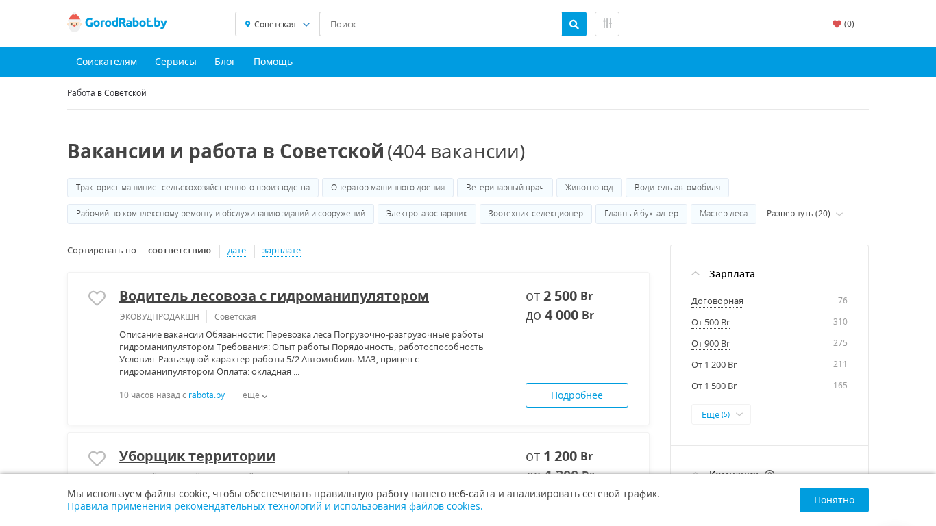Image resolution: width=936 pixels, height=526 pixels.
Task: Select От 900 Br salary filter
Action: coord(711,344)
